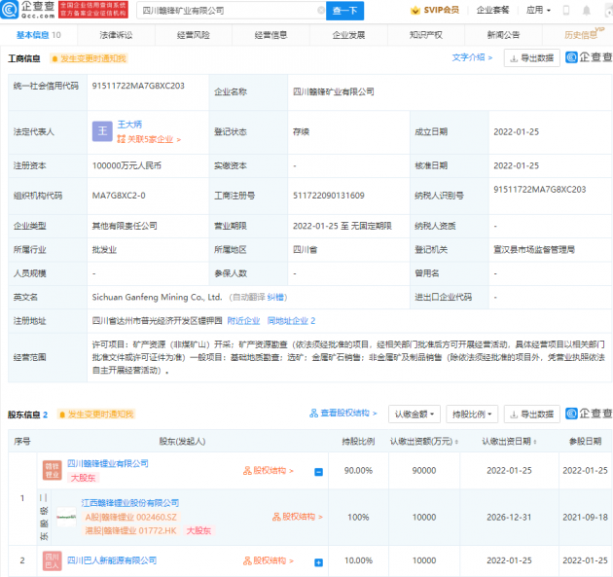The height and width of the screenshot is (577, 613).
Task: Open 股权结构 for 四川赣锋锂业
Action: point(269,471)
